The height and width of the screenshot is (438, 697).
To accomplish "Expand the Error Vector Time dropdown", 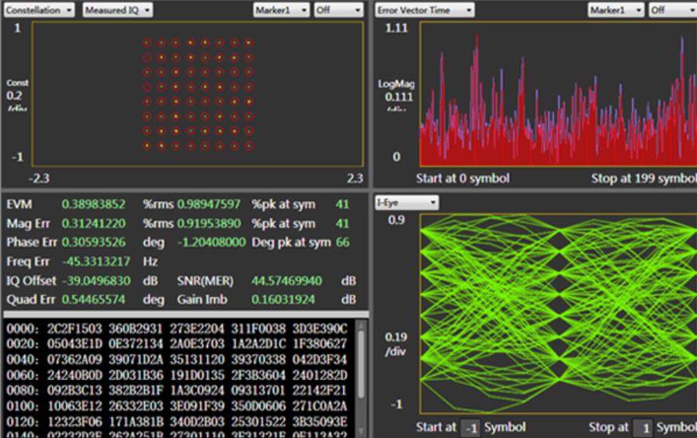I will pos(424,9).
